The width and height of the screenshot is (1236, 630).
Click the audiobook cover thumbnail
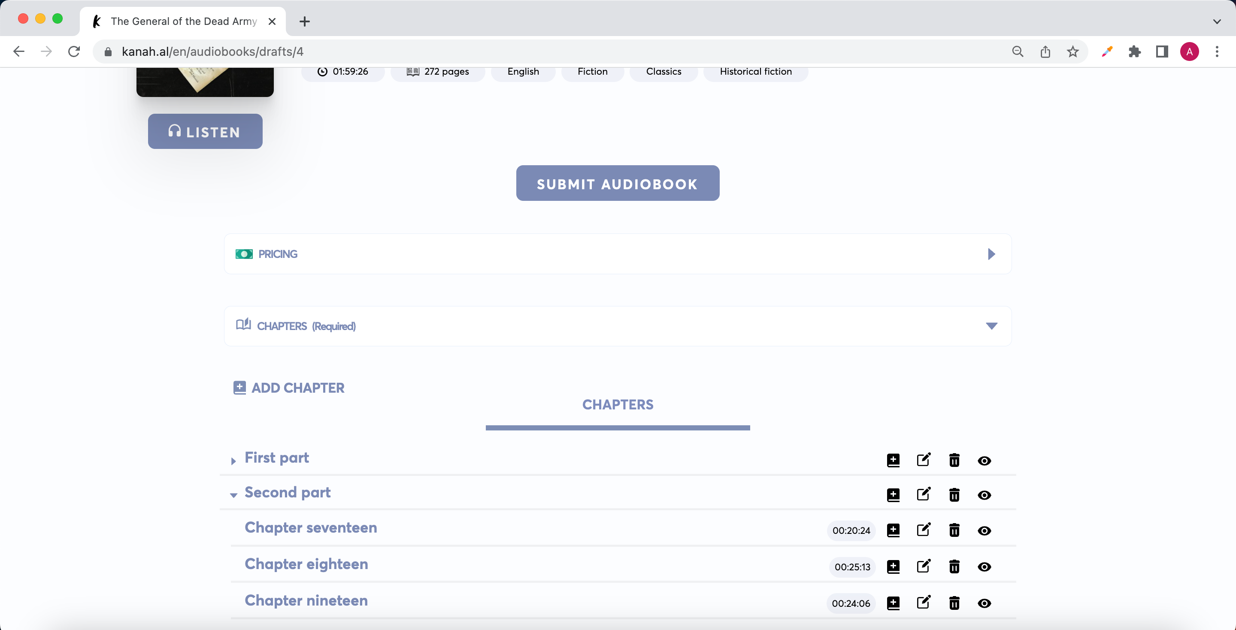[x=205, y=82]
